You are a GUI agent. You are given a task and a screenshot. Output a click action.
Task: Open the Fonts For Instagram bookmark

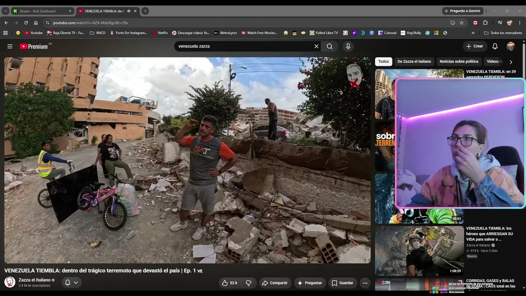pos(129,33)
